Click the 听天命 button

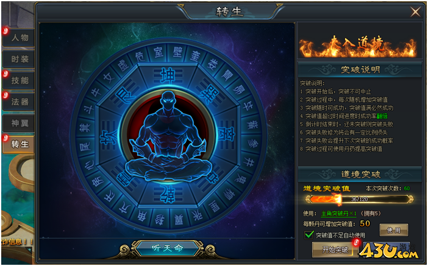coord(167,248)
